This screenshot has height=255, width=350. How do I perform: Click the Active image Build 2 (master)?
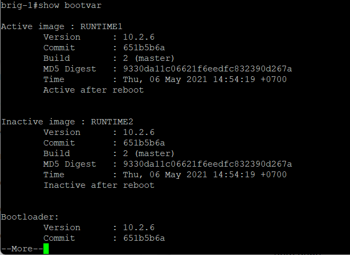click(x=148, y=58)
